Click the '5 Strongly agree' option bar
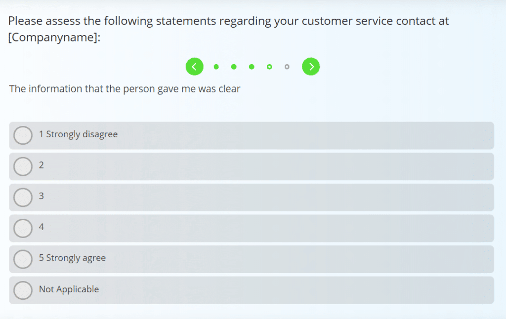The width and height of the screenshot is (506, 319). [252, 259]
